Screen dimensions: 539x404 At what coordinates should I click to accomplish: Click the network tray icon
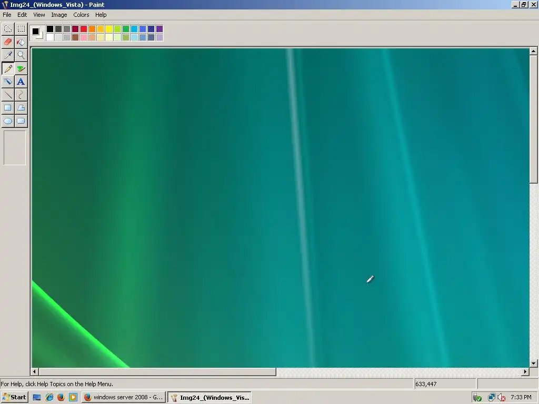point(492,398)
